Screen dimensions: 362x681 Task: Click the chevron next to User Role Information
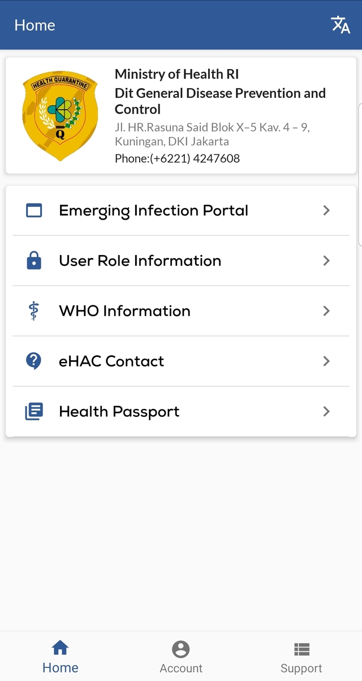click(326, 261)
